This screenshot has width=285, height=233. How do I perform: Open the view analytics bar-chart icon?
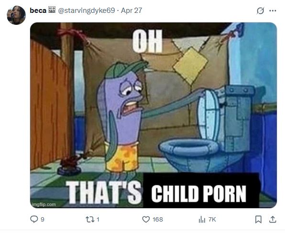coord(202,220)
